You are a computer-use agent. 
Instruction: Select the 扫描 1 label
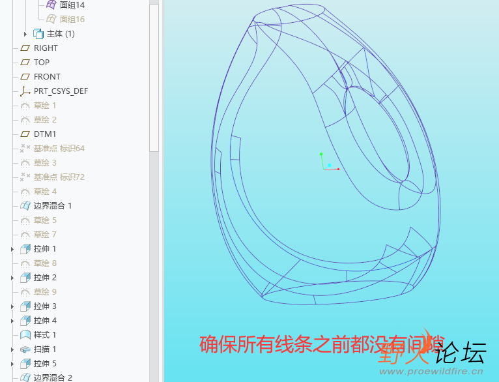point(45,349)
